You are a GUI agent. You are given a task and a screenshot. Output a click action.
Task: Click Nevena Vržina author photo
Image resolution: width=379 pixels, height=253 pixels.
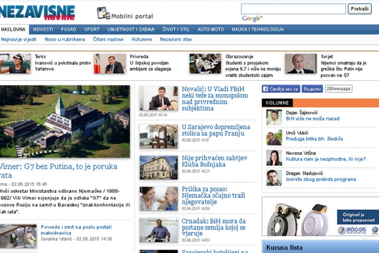click(x=274, y=158)
